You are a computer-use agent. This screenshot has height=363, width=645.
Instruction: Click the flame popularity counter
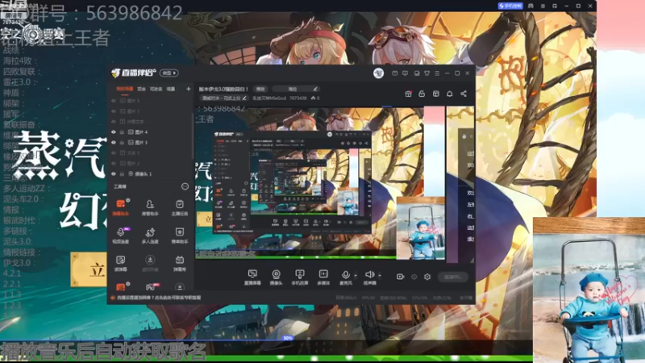[315, 98]
